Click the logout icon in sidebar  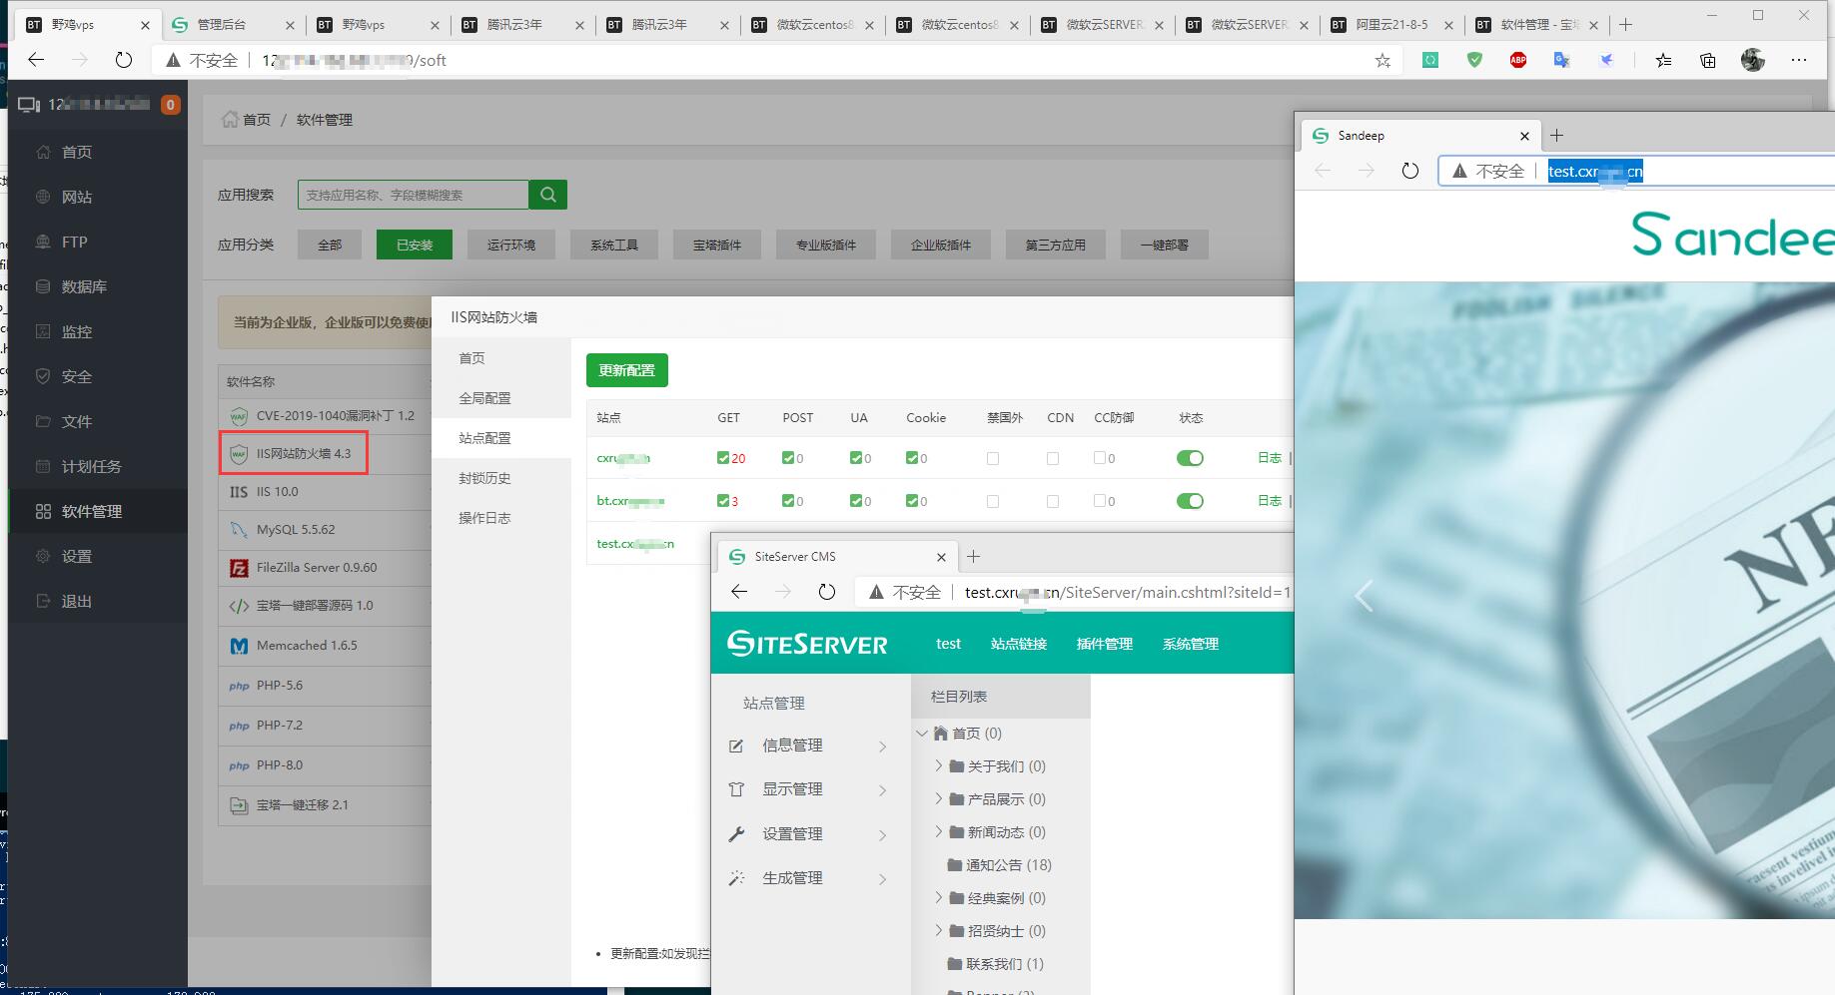tap(43, 601)
